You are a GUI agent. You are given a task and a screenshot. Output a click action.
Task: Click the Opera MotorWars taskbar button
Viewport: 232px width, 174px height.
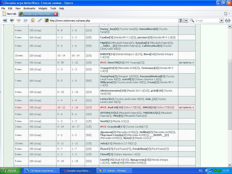pos(78,171)
